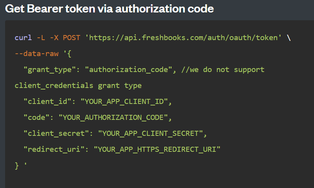Click the YOUR_APP_HTTPS_REDIRECT_URI placeholder
Viewport: 314px width, 188px height.
157,149
